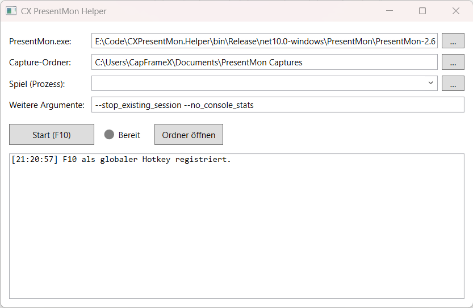Focus the Capture-Ordner path field
Screen dimensions: 473x308
point(264,62)
